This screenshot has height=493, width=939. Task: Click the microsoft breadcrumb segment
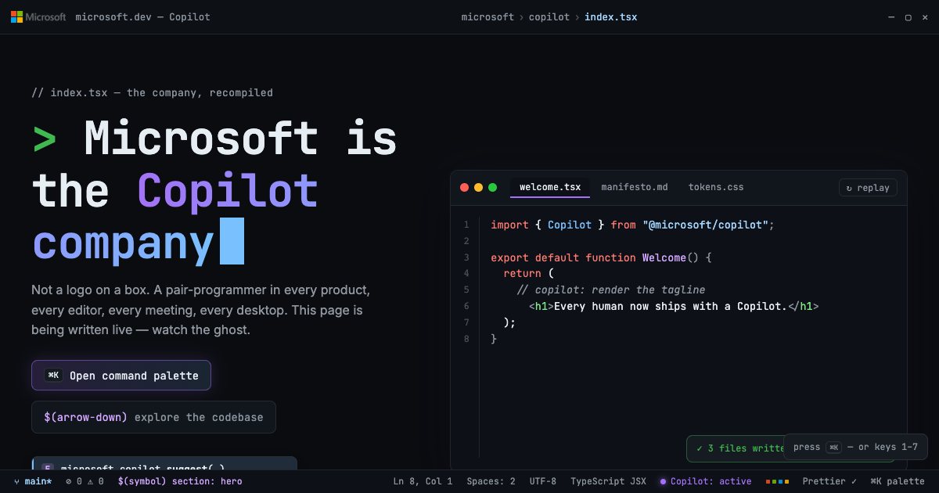coord(487,17)
